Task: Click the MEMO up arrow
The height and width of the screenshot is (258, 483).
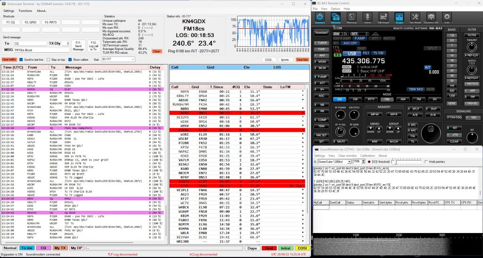Action: coord(379,128)
